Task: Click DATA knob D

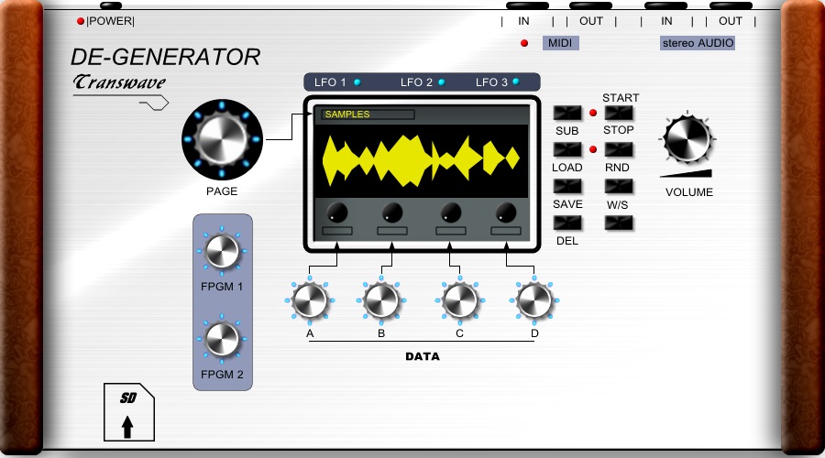Action: [x=534, y=300]
